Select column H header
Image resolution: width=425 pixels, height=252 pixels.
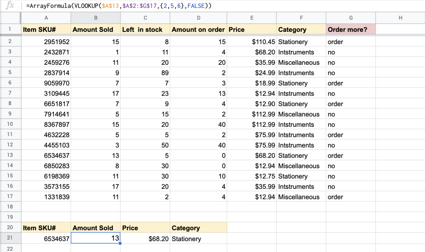tap(400, 17)
